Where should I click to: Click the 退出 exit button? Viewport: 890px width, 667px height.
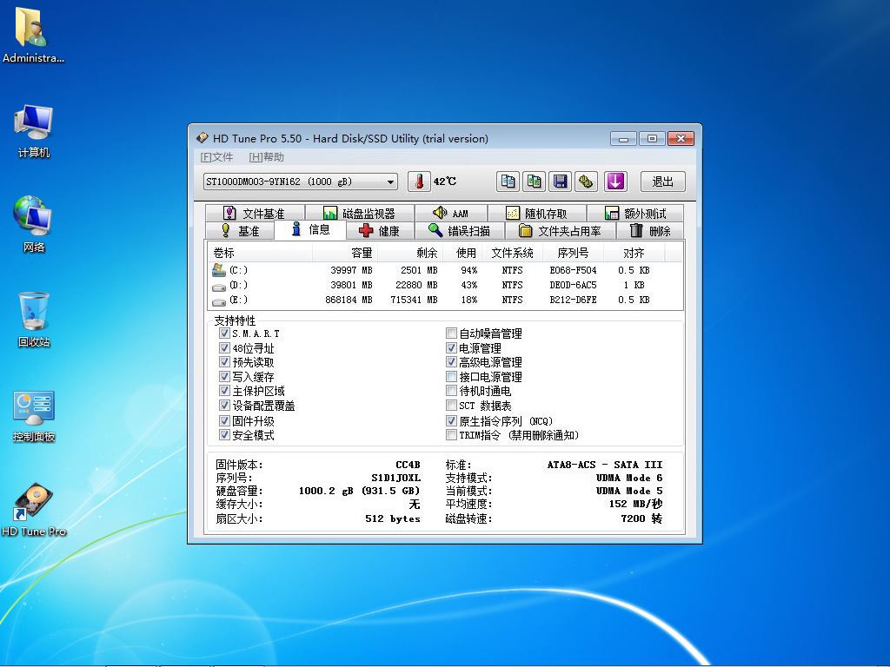(x=662, y=182)
